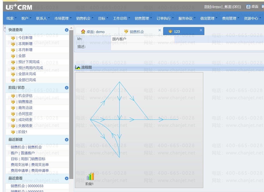
Task: Open recent item 目标 | 周部门销售目标
Action: (x=28, y=159)
